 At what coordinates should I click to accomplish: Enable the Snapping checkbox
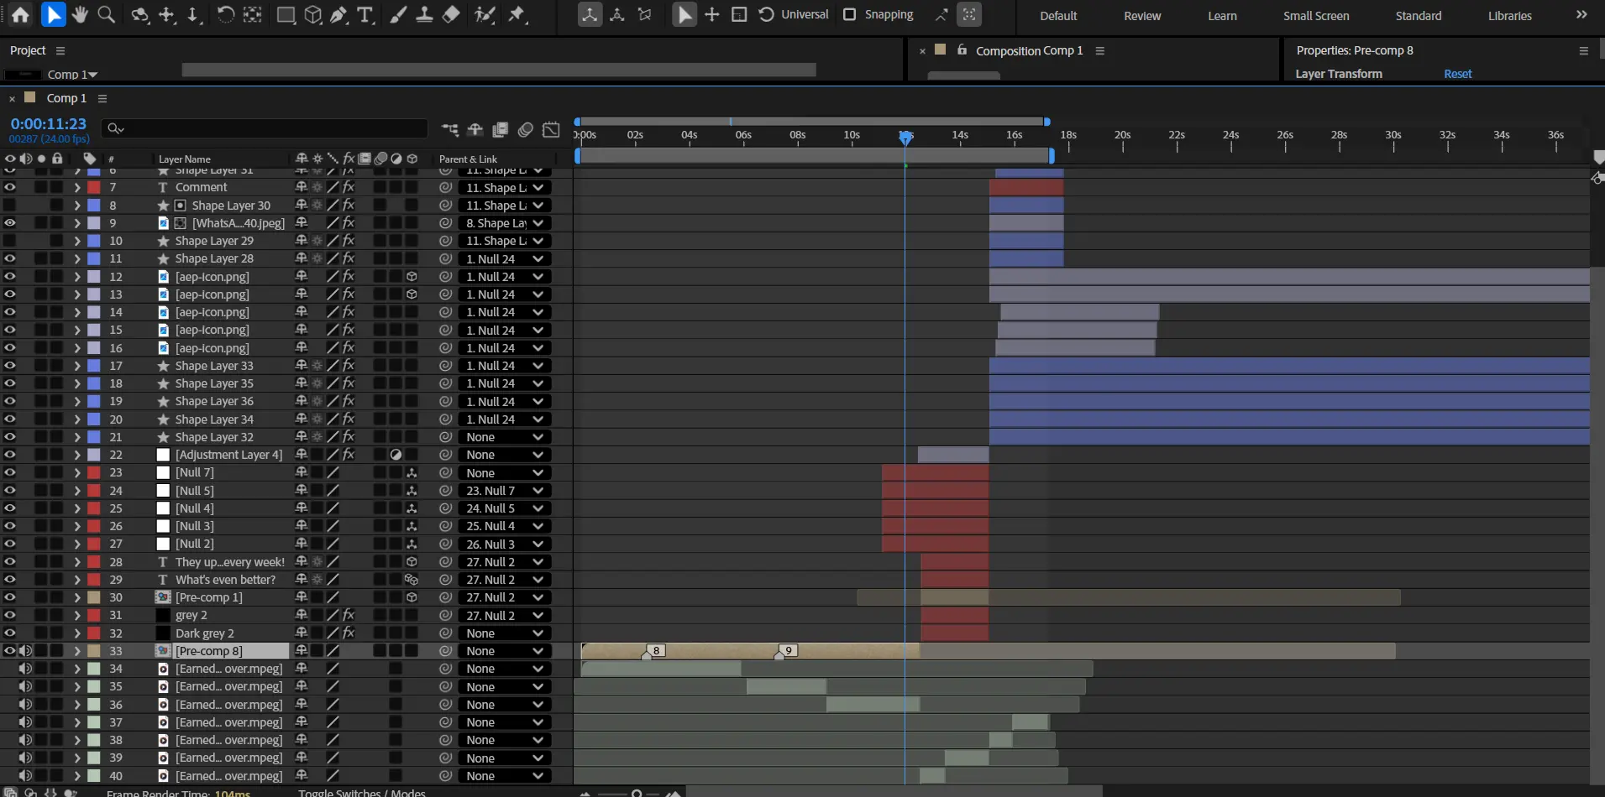click(x=850, y=14)
